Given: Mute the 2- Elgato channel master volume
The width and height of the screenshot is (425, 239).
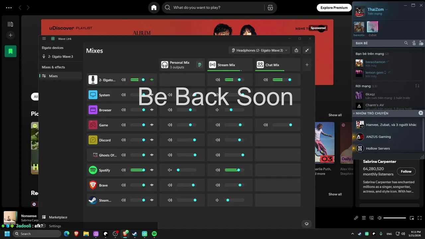Looking at the screenshot, I should (x=124, y=80).
